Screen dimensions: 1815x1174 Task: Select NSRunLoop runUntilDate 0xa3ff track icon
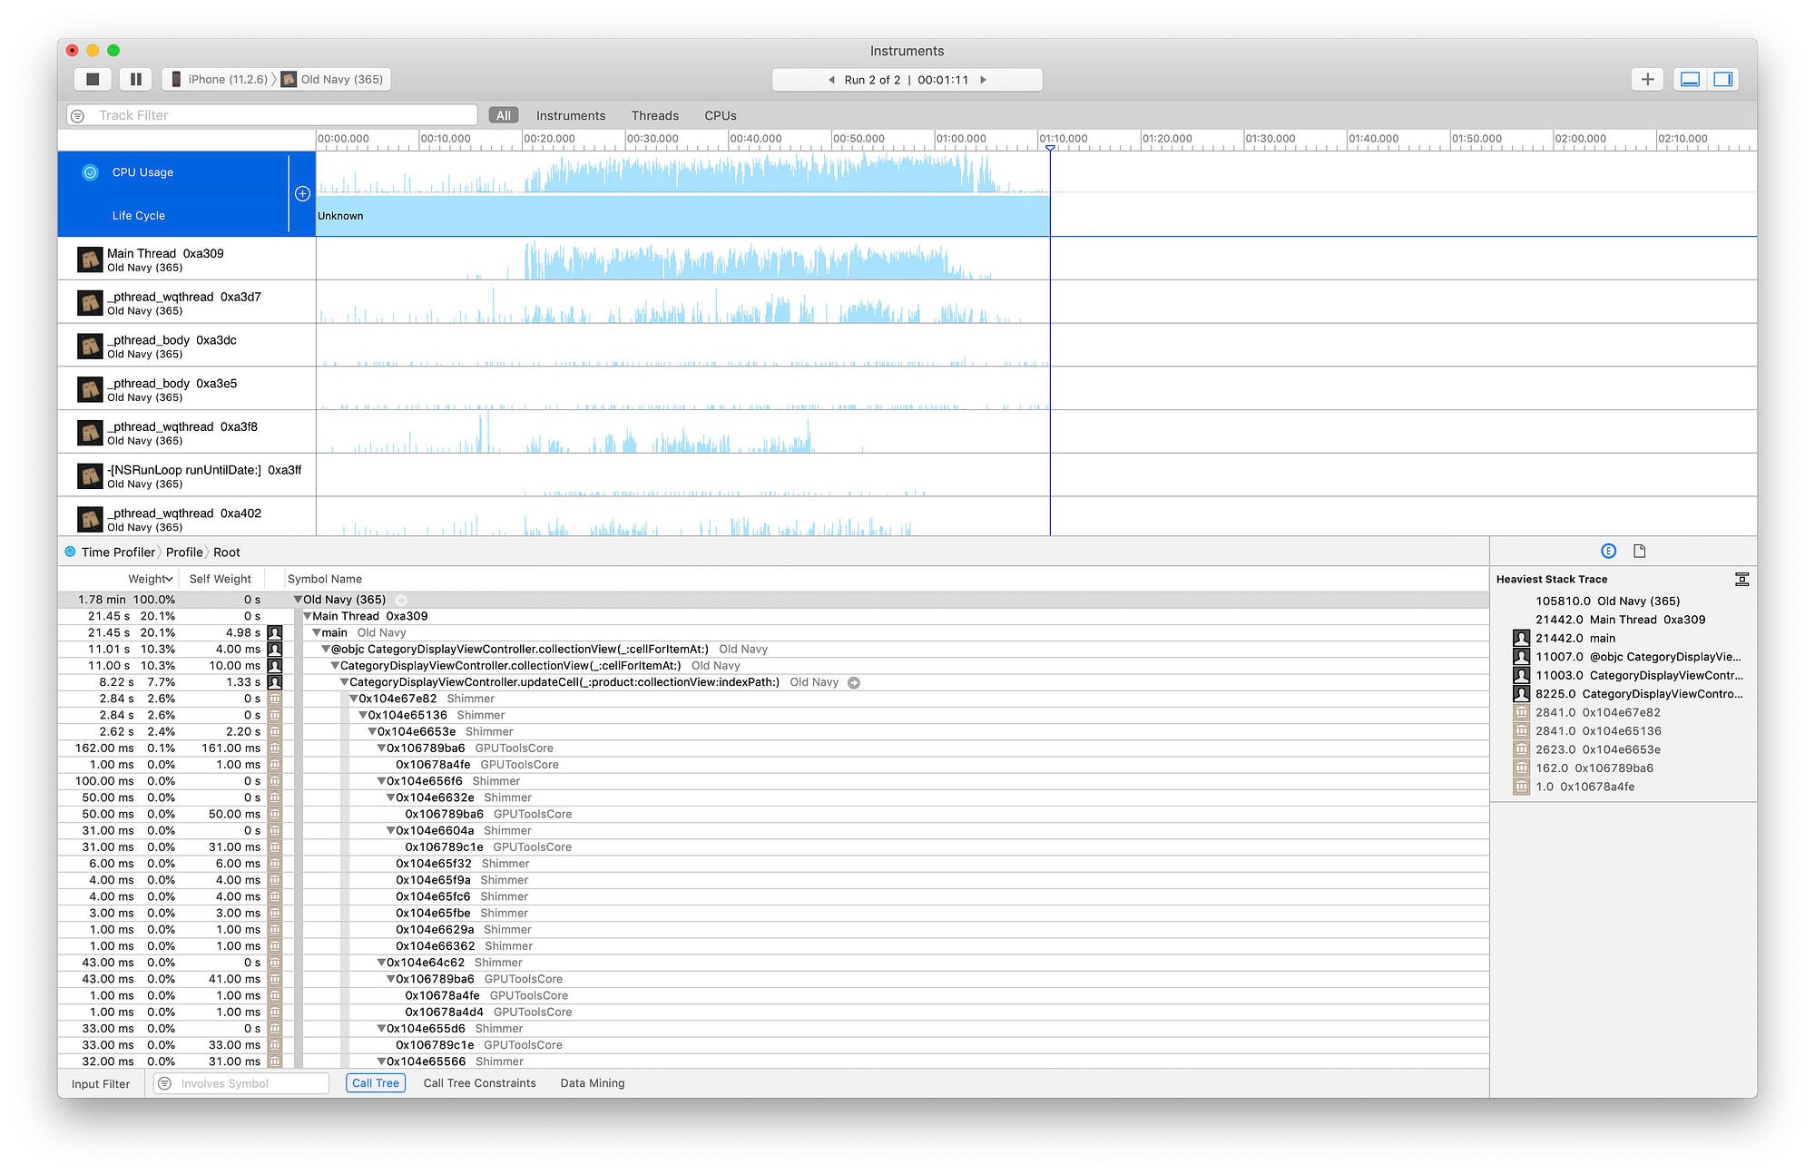click(x=90, y=476)
